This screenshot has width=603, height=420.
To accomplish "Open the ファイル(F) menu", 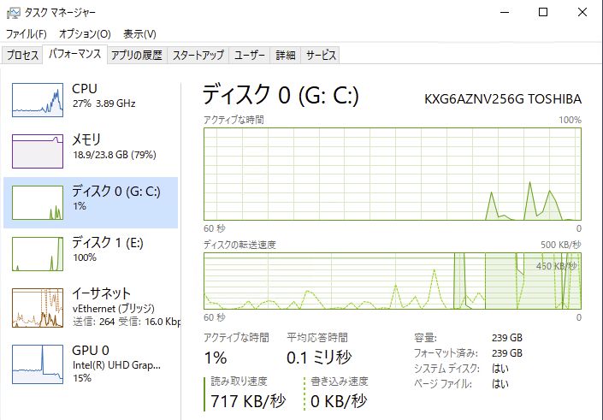I will 27,34.
